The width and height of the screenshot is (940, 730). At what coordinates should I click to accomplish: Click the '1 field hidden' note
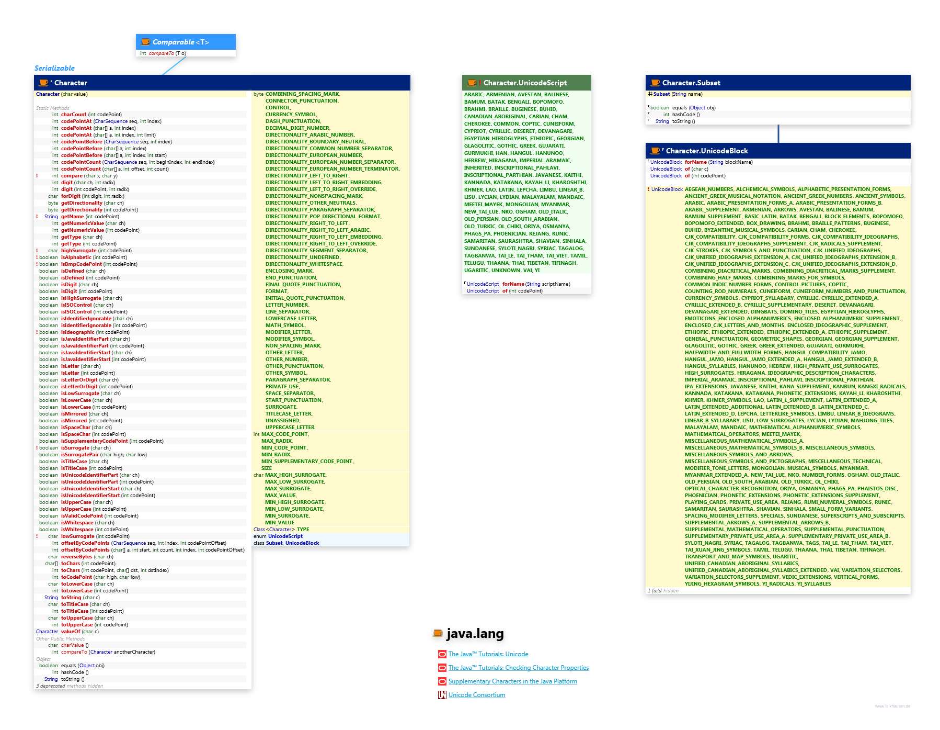[663, 591]
